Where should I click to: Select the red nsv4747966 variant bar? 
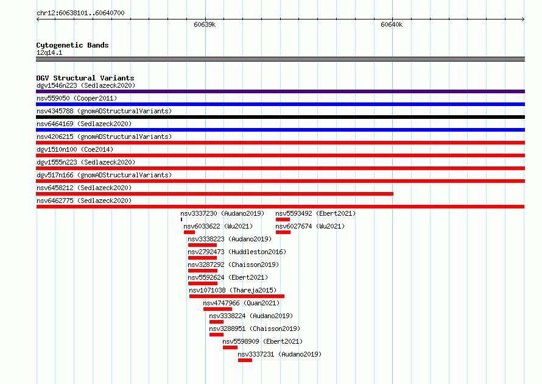(218, 309)
